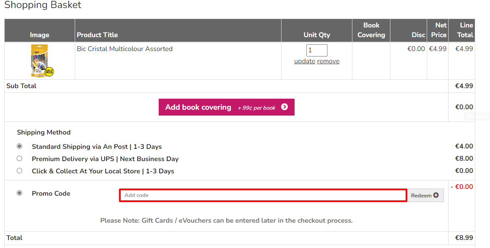Select Standard Shipping via An Post option

19,146
